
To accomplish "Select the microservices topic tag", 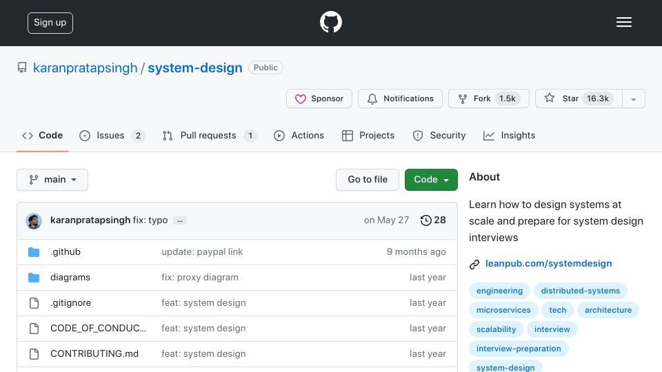I will (503, 310).
